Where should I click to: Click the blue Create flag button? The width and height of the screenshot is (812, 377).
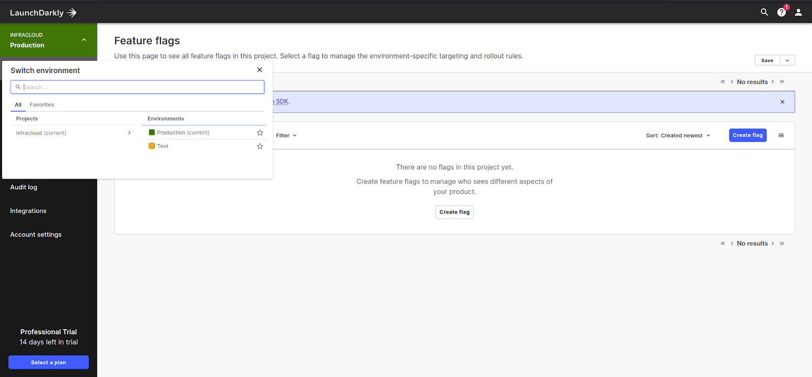[748, 135]
